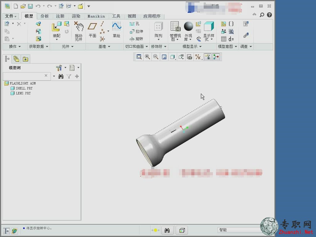The width and height of the screenshot is (316, 237).
Task: Toggle datum display filters icon
Action: (198, 57)
